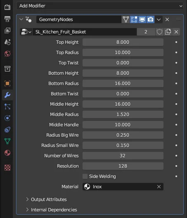
Task: Open the Texture properties checker tab
Action: point(7,168)
